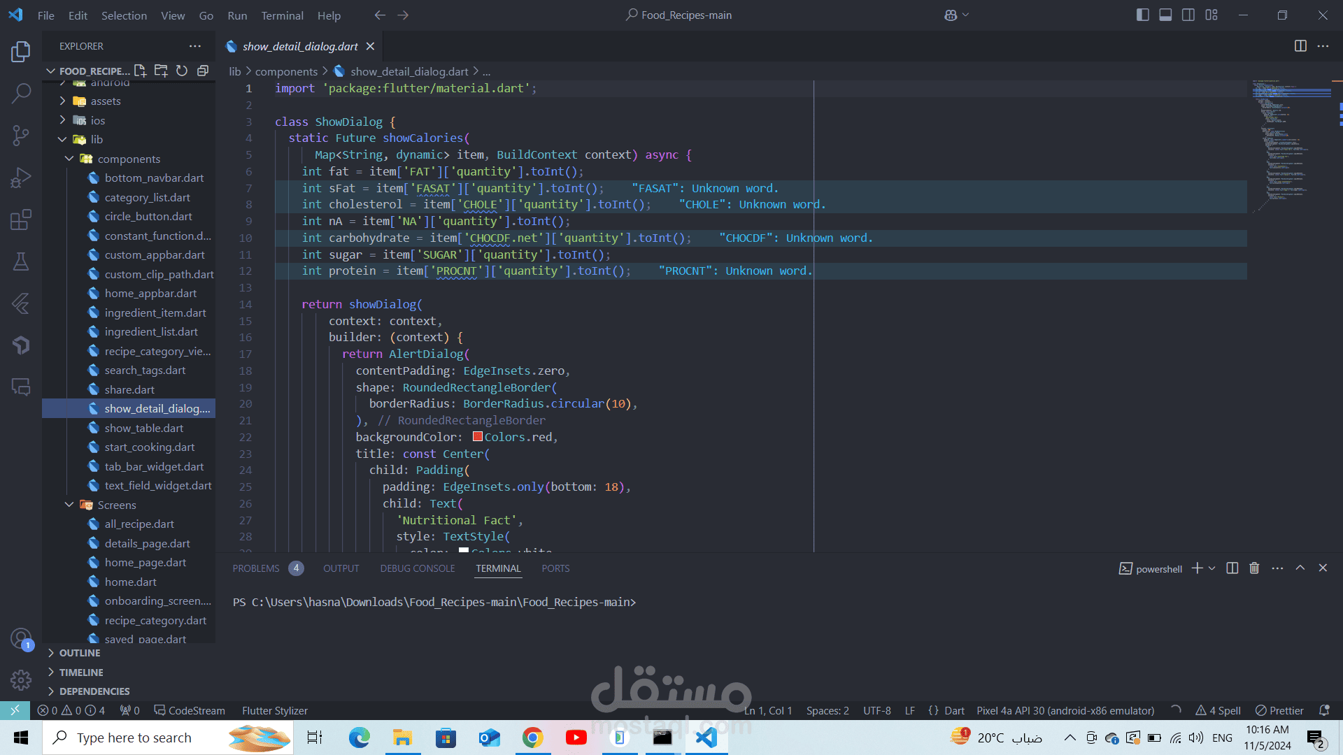
Task: Collapse all folders in Explorer
Action: pos(203,71)
